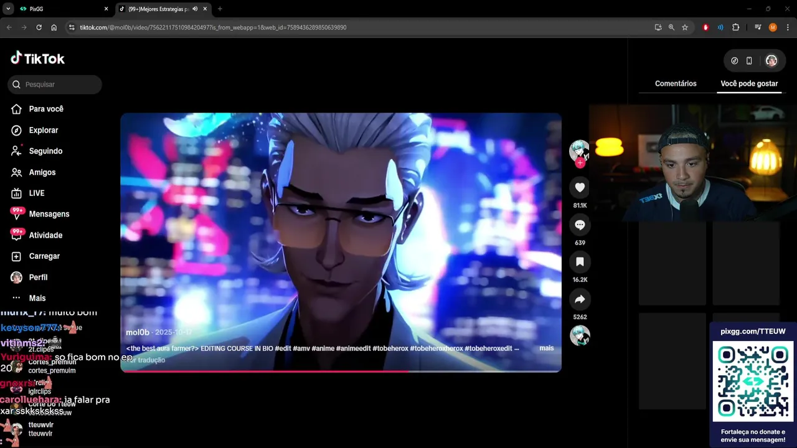Image resolution: width=797 pixels, height=448 pixels.
Task: Seek on the video progress bar
Action: click(x=341, y=371)
